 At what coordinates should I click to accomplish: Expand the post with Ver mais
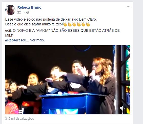click(37, 40)
